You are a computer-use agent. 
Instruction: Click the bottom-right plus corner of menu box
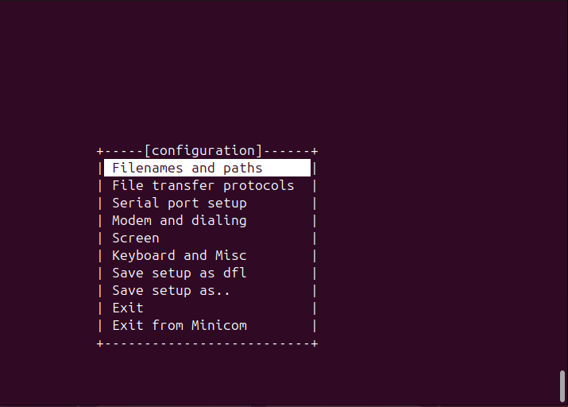(315, 343)
